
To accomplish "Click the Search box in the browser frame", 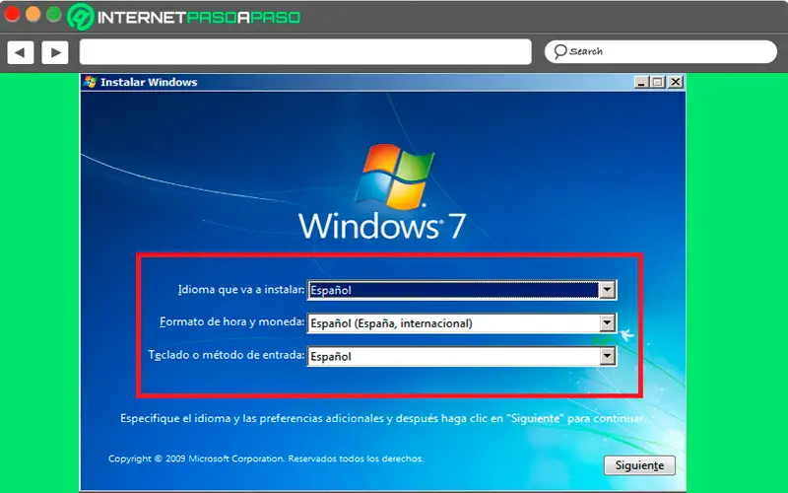I will click(661, 52).
